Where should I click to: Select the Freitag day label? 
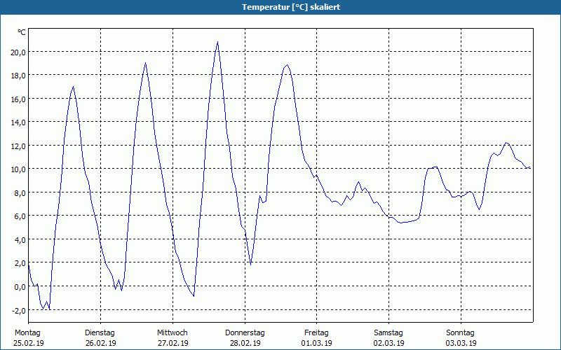(x=316, y=333)
